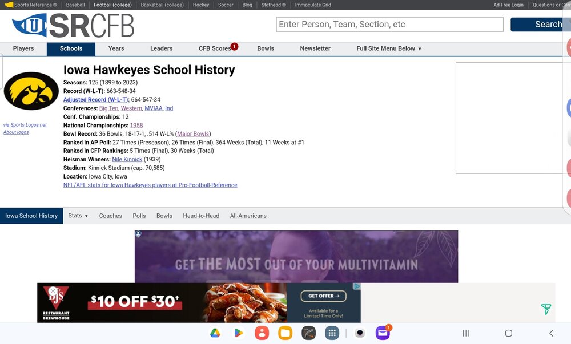The image size is (571, 344).
Task: Close the BJ's restaurant ad banner
Action: tap(53, 291)
